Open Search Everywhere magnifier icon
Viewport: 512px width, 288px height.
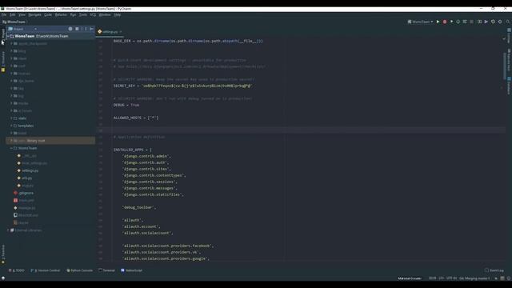pyautogui.click(x=508, y=22)
